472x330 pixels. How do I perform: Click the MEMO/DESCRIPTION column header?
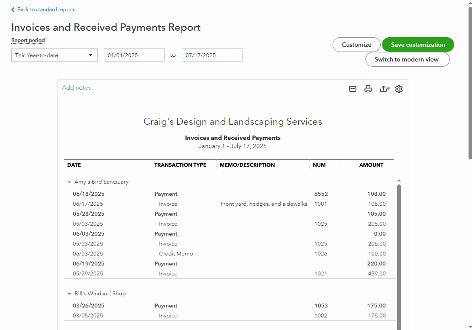[x=247, y=165]
